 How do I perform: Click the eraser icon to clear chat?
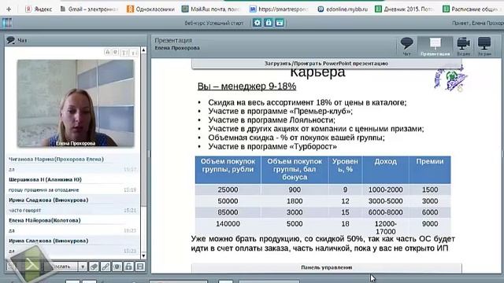click(x=94, y=266)
